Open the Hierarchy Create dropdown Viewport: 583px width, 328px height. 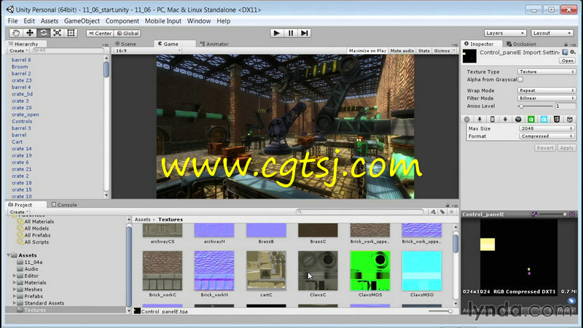[19, 50]
